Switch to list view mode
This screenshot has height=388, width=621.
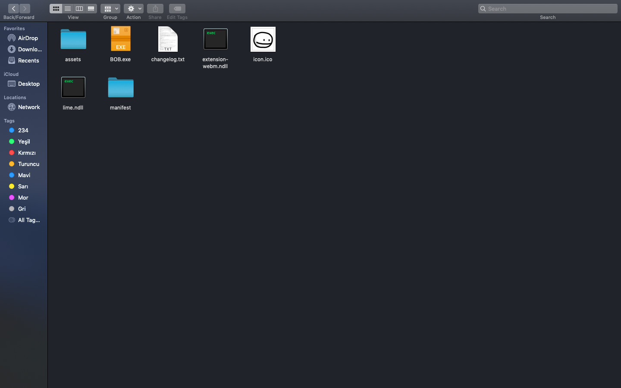(68, 9)
